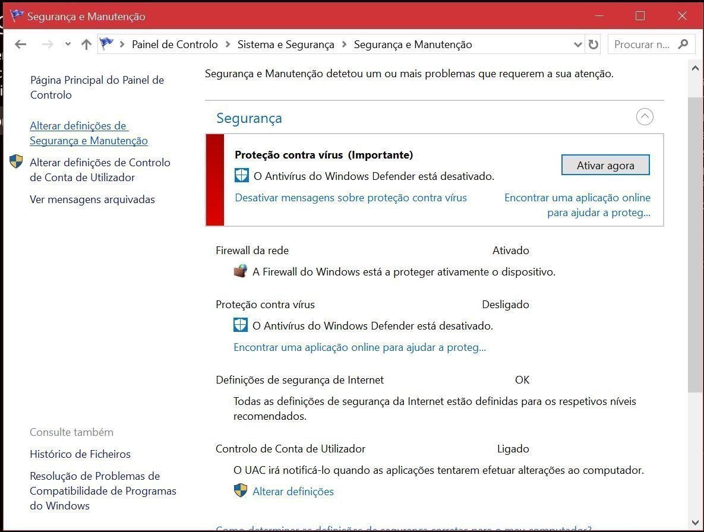704x532 pixels.
Task: Click Proteção contra vírus (Importante) heading
Action: point(324,155)
